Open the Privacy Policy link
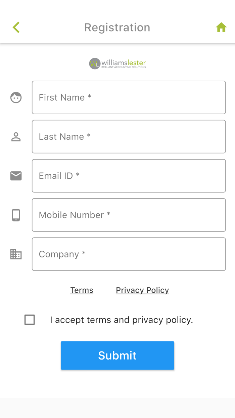235x418 pixels. (x=142, y=290)
